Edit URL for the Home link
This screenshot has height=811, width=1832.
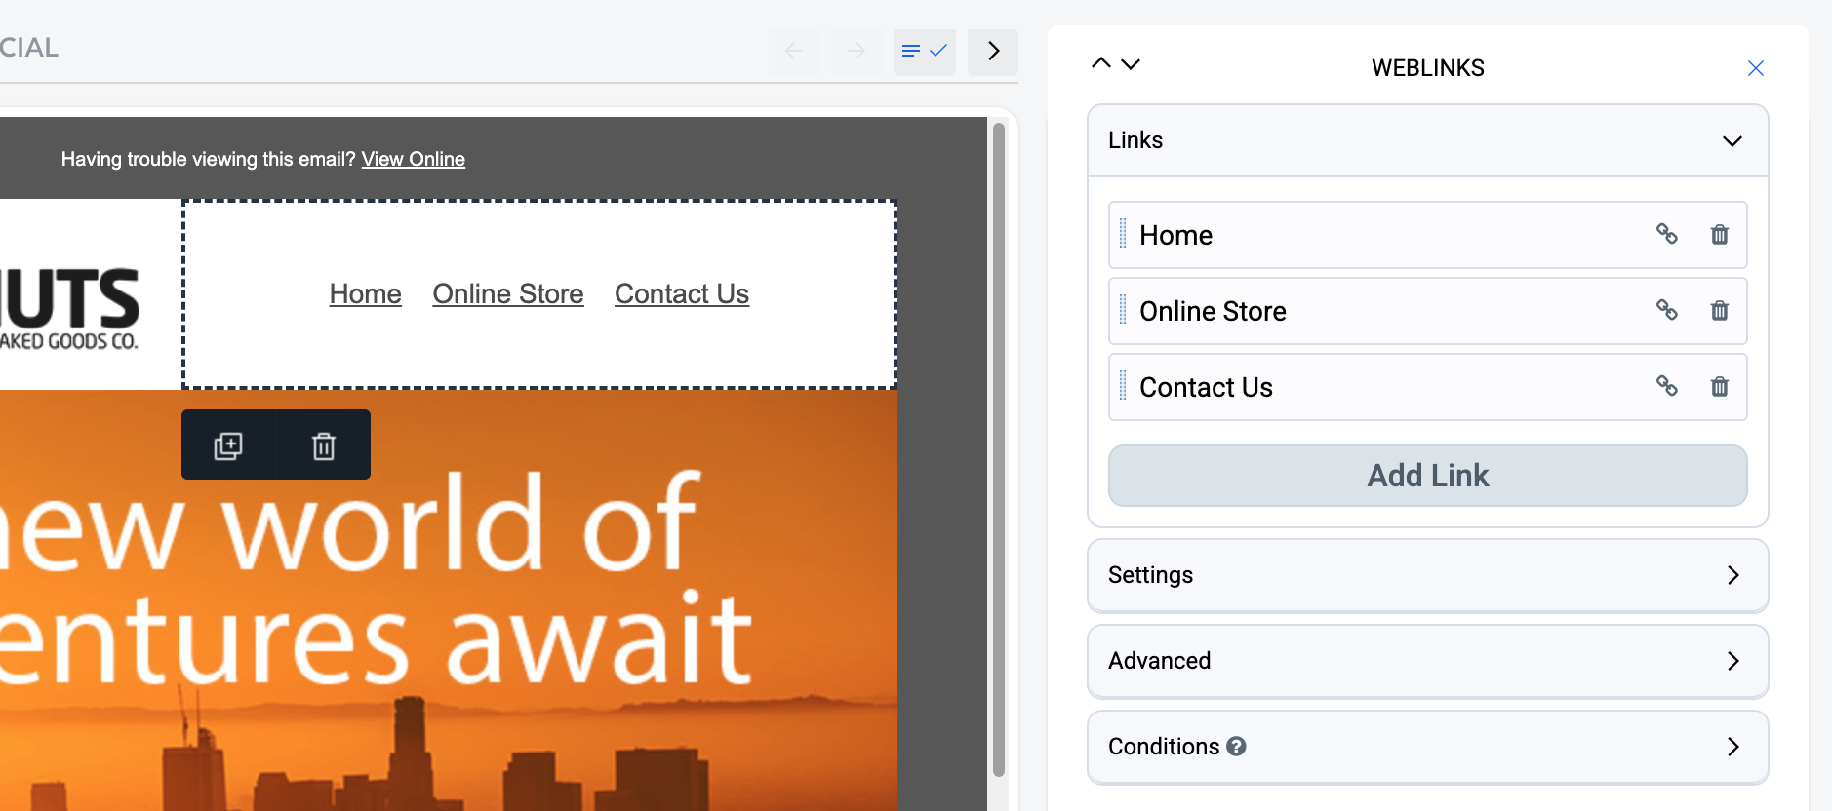pos(1667,234)
